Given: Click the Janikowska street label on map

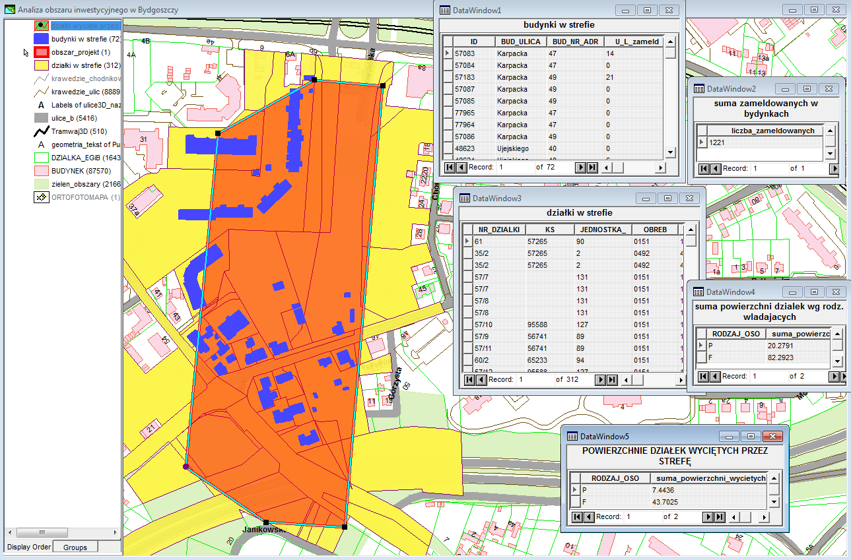Looking at the screenshot, I should 264,530.
